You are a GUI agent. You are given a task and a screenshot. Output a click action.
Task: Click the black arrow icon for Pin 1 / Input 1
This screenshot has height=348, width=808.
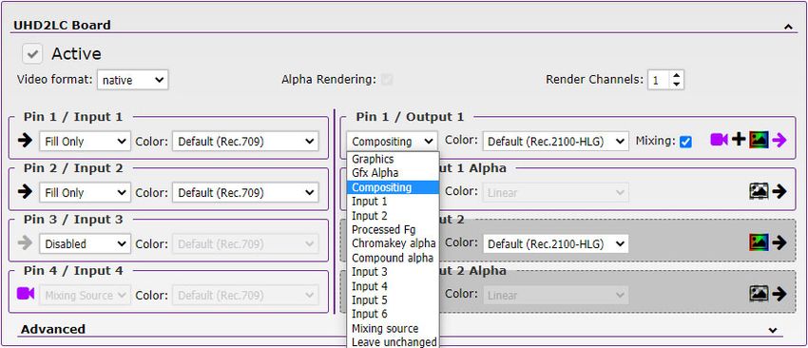click(25, 141)
